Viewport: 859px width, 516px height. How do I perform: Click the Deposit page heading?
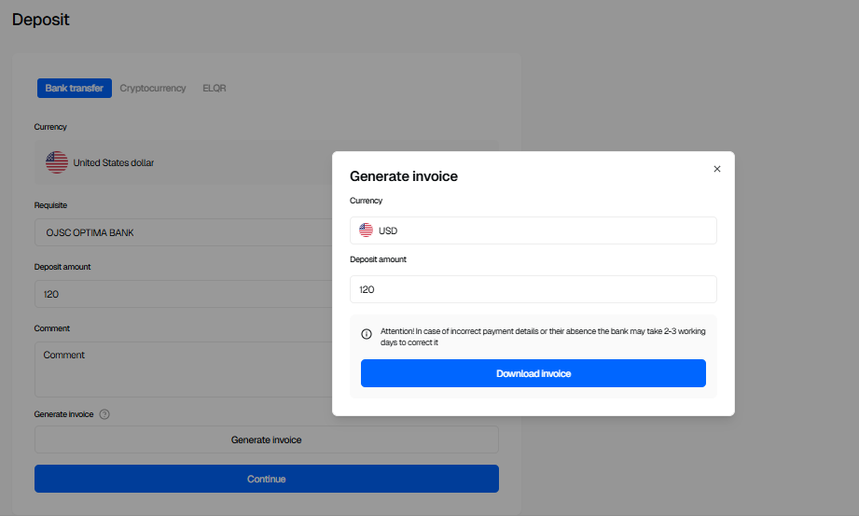(x=41, y=19)
